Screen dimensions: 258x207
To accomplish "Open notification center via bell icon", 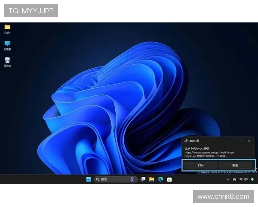I will pos(252,179).
